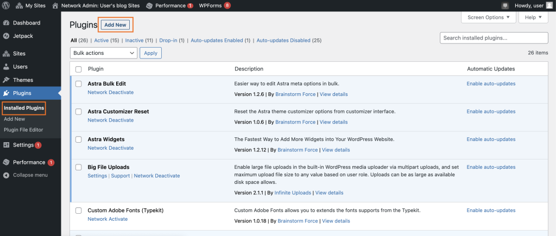Click the Apply bulk action button
The image size is (556, 236).
[151, 53]
